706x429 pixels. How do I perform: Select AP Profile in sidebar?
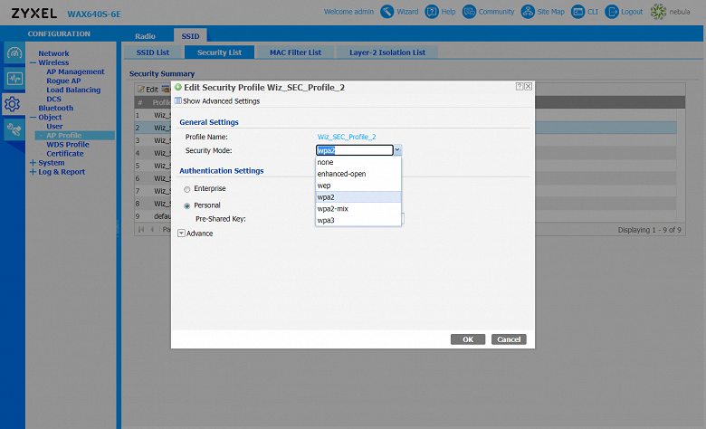[64, 136]
